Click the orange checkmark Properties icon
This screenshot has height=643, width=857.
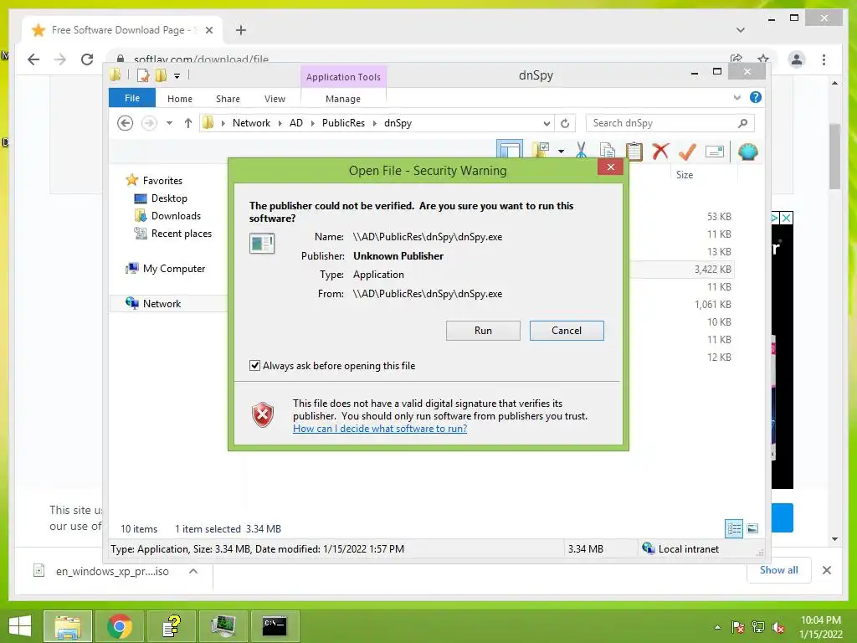pos(687,151)
